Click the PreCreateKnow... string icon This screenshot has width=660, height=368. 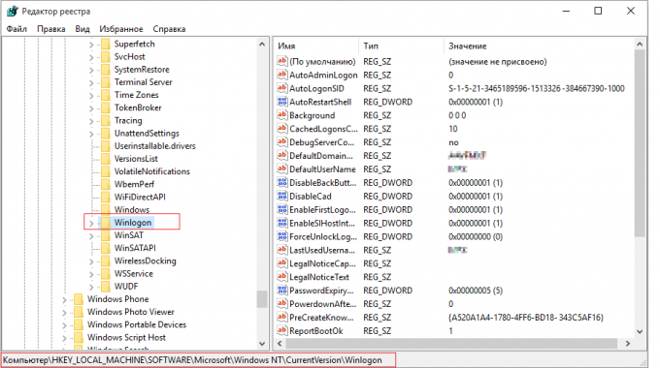(x=282, y=318)
